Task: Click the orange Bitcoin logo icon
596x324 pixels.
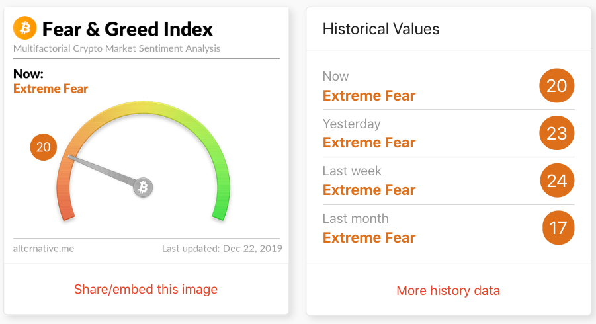Action: pos(24,28)
